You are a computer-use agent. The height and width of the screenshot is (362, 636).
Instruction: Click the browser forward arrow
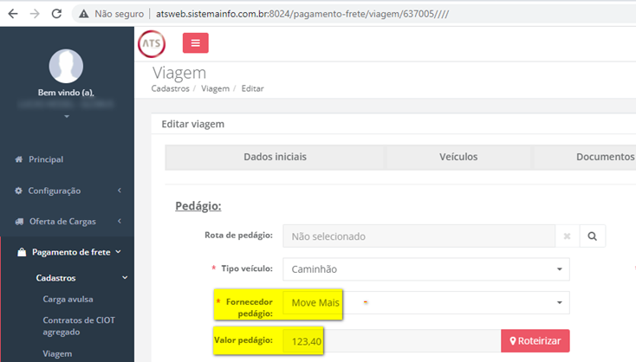click(35, 14)
